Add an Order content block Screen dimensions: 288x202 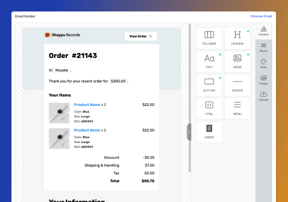209,132
